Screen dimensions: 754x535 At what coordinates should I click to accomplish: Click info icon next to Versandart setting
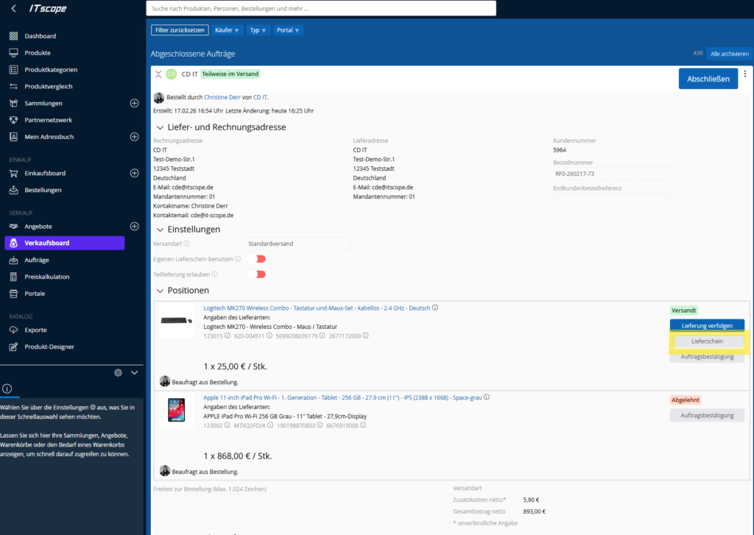coord(186,244)
